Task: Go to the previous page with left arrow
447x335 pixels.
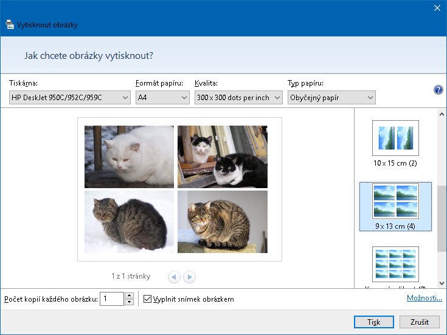Action: click(x=174, y=277)
